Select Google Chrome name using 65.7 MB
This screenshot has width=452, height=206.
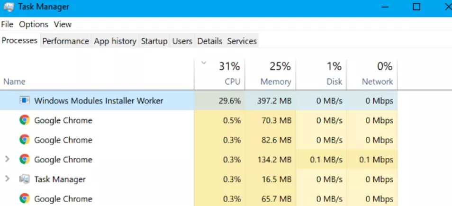point(63,198)
